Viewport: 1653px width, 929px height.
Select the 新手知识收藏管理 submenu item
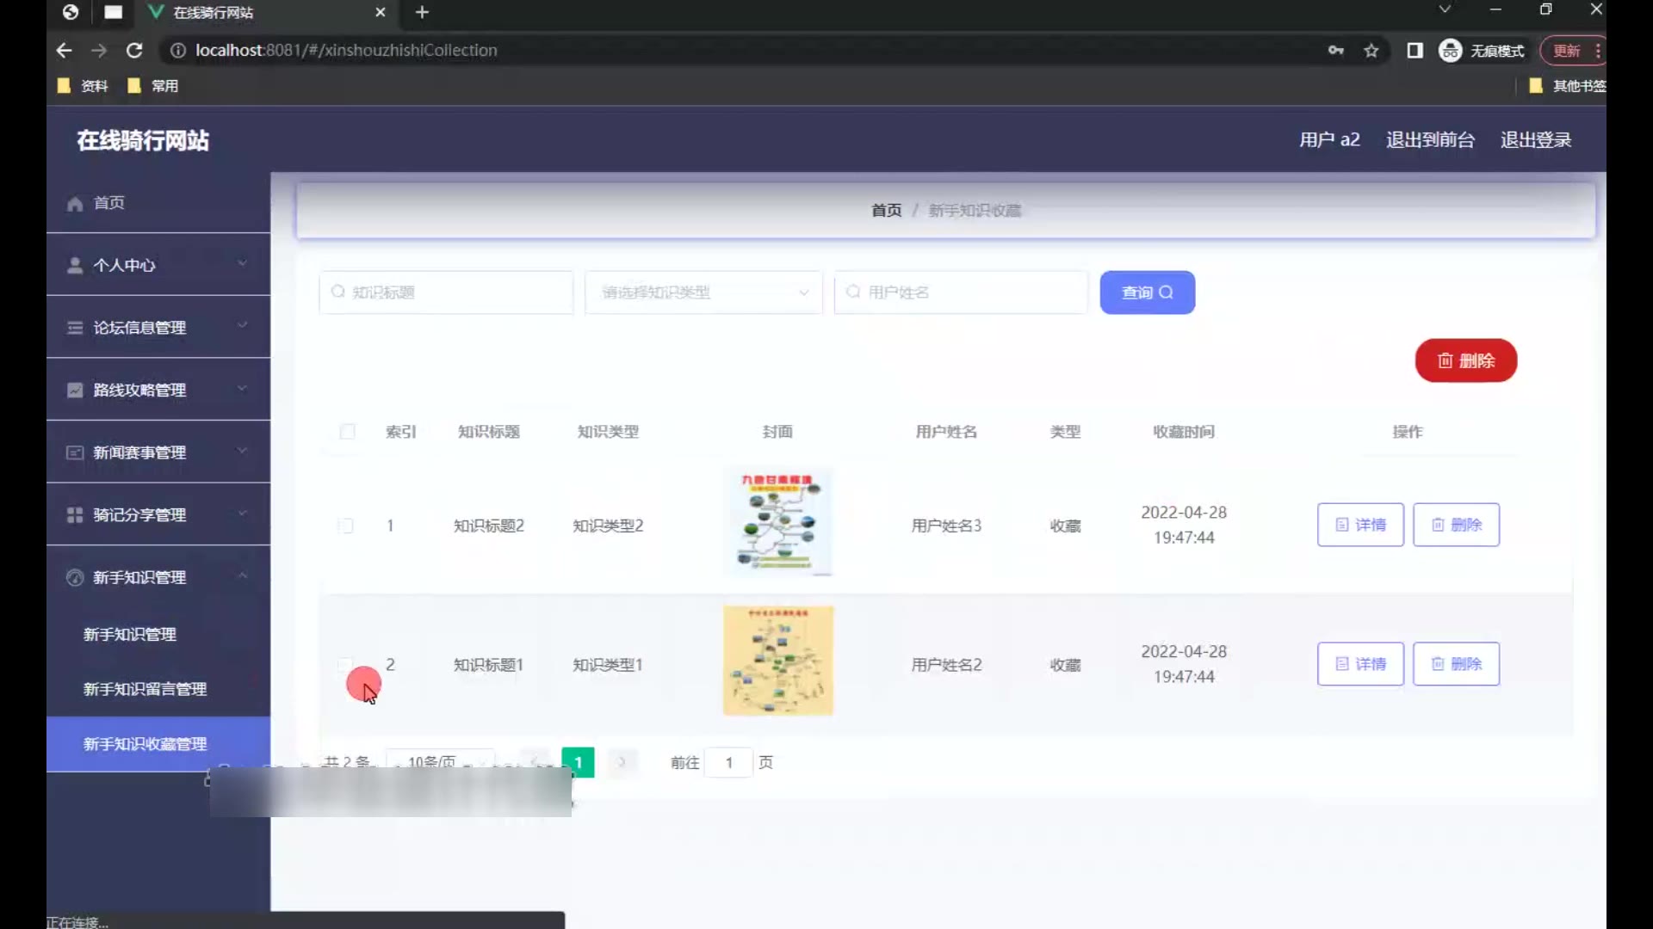click(145, 744)
